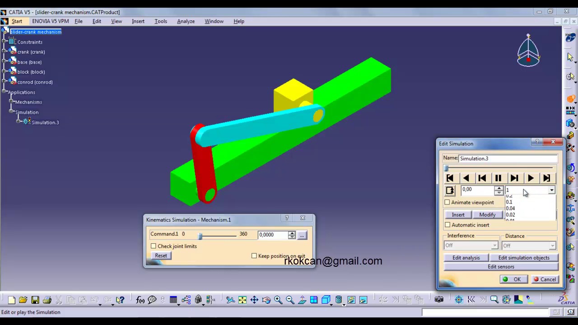Click the Multi-View windows icon
578x325 pixels.
(314, 300)
